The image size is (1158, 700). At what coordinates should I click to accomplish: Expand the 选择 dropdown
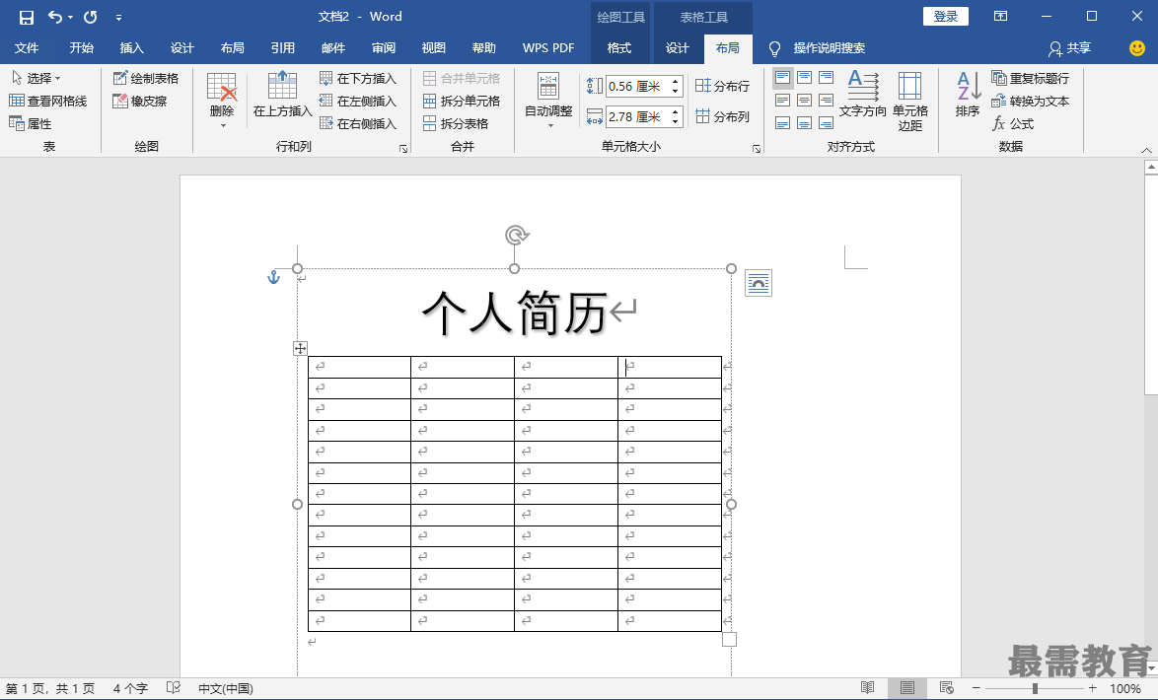(x=36, y=78)
